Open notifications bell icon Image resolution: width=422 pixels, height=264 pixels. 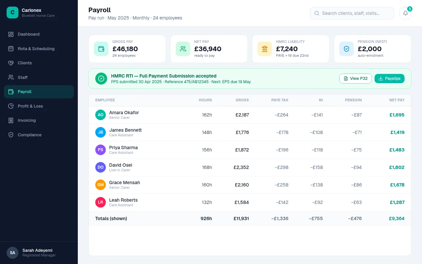pos(406,13)
